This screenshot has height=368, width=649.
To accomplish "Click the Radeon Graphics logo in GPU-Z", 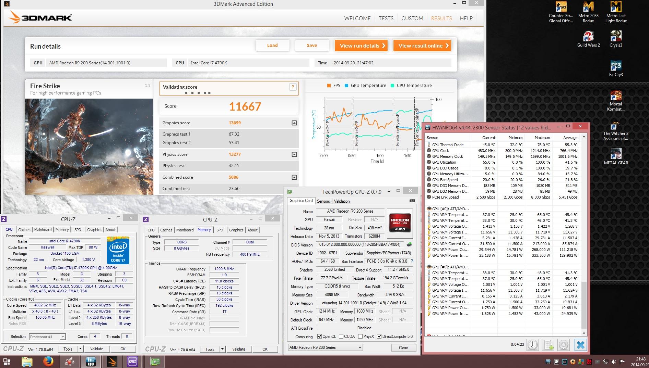I will coord(400,223).
